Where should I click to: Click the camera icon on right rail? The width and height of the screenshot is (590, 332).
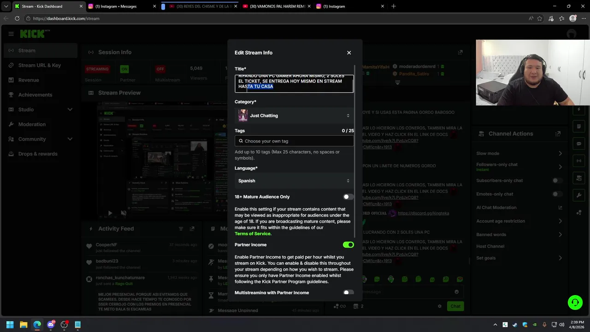(x=579, y=178)
